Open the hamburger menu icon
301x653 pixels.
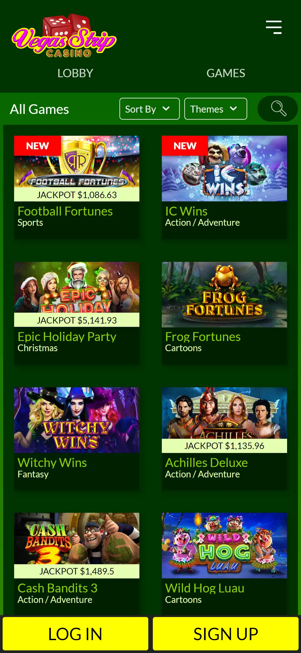pyautogui.click(x=274, y=27)
